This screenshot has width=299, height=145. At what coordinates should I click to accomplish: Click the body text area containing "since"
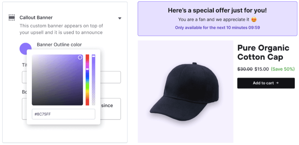pos(111,109)
